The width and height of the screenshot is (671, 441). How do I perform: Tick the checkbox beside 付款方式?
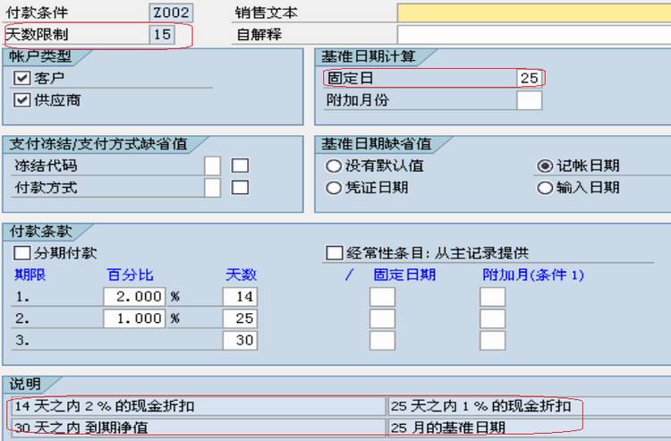[x=240, y=188]
